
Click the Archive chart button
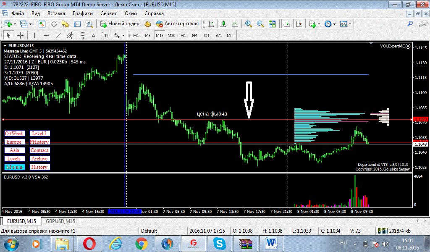tap(39, 158)
